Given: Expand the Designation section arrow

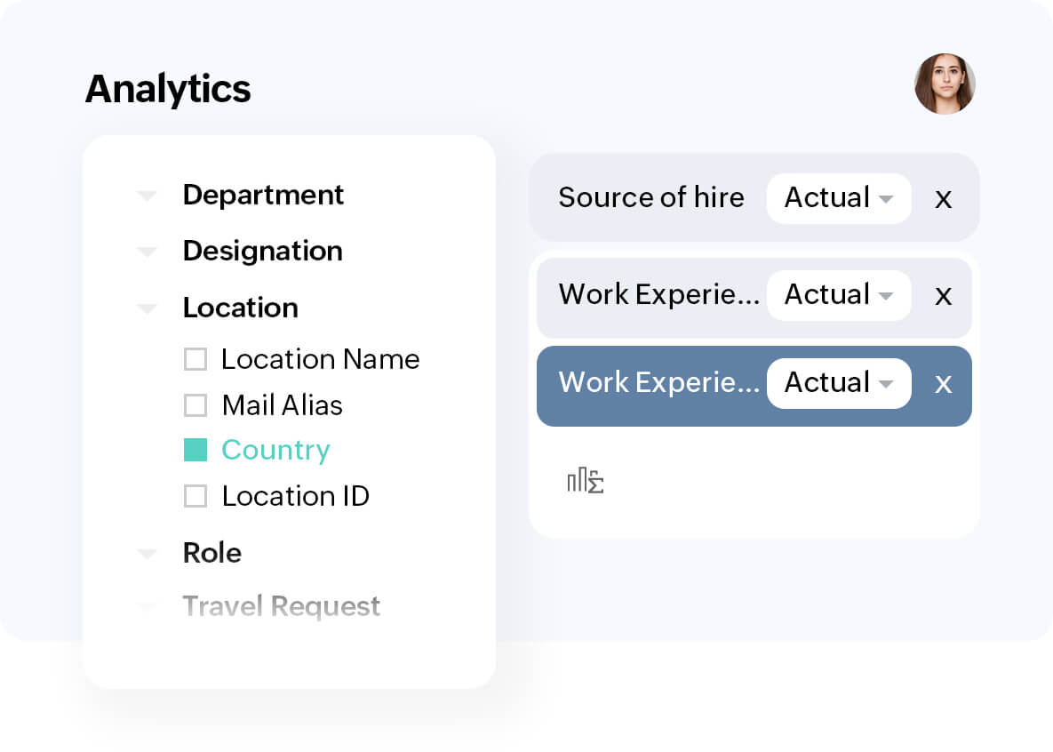Looking at the screenshot, I should pos(147,252).
